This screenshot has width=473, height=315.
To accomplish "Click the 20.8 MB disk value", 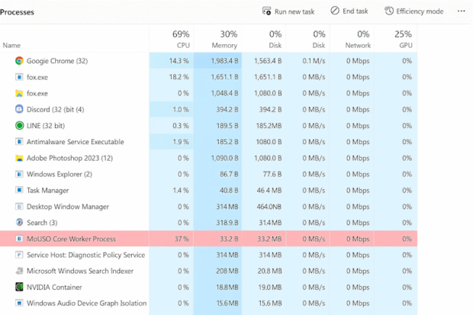I will pyautogui.click(x=269, y=271).
